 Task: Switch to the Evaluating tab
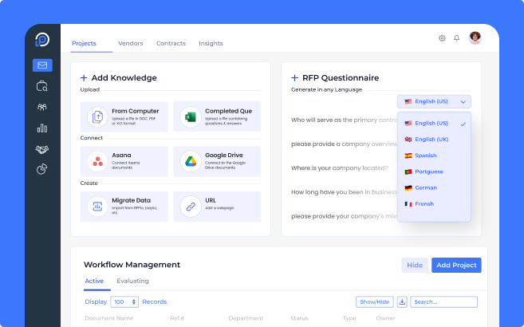point(132,281)
